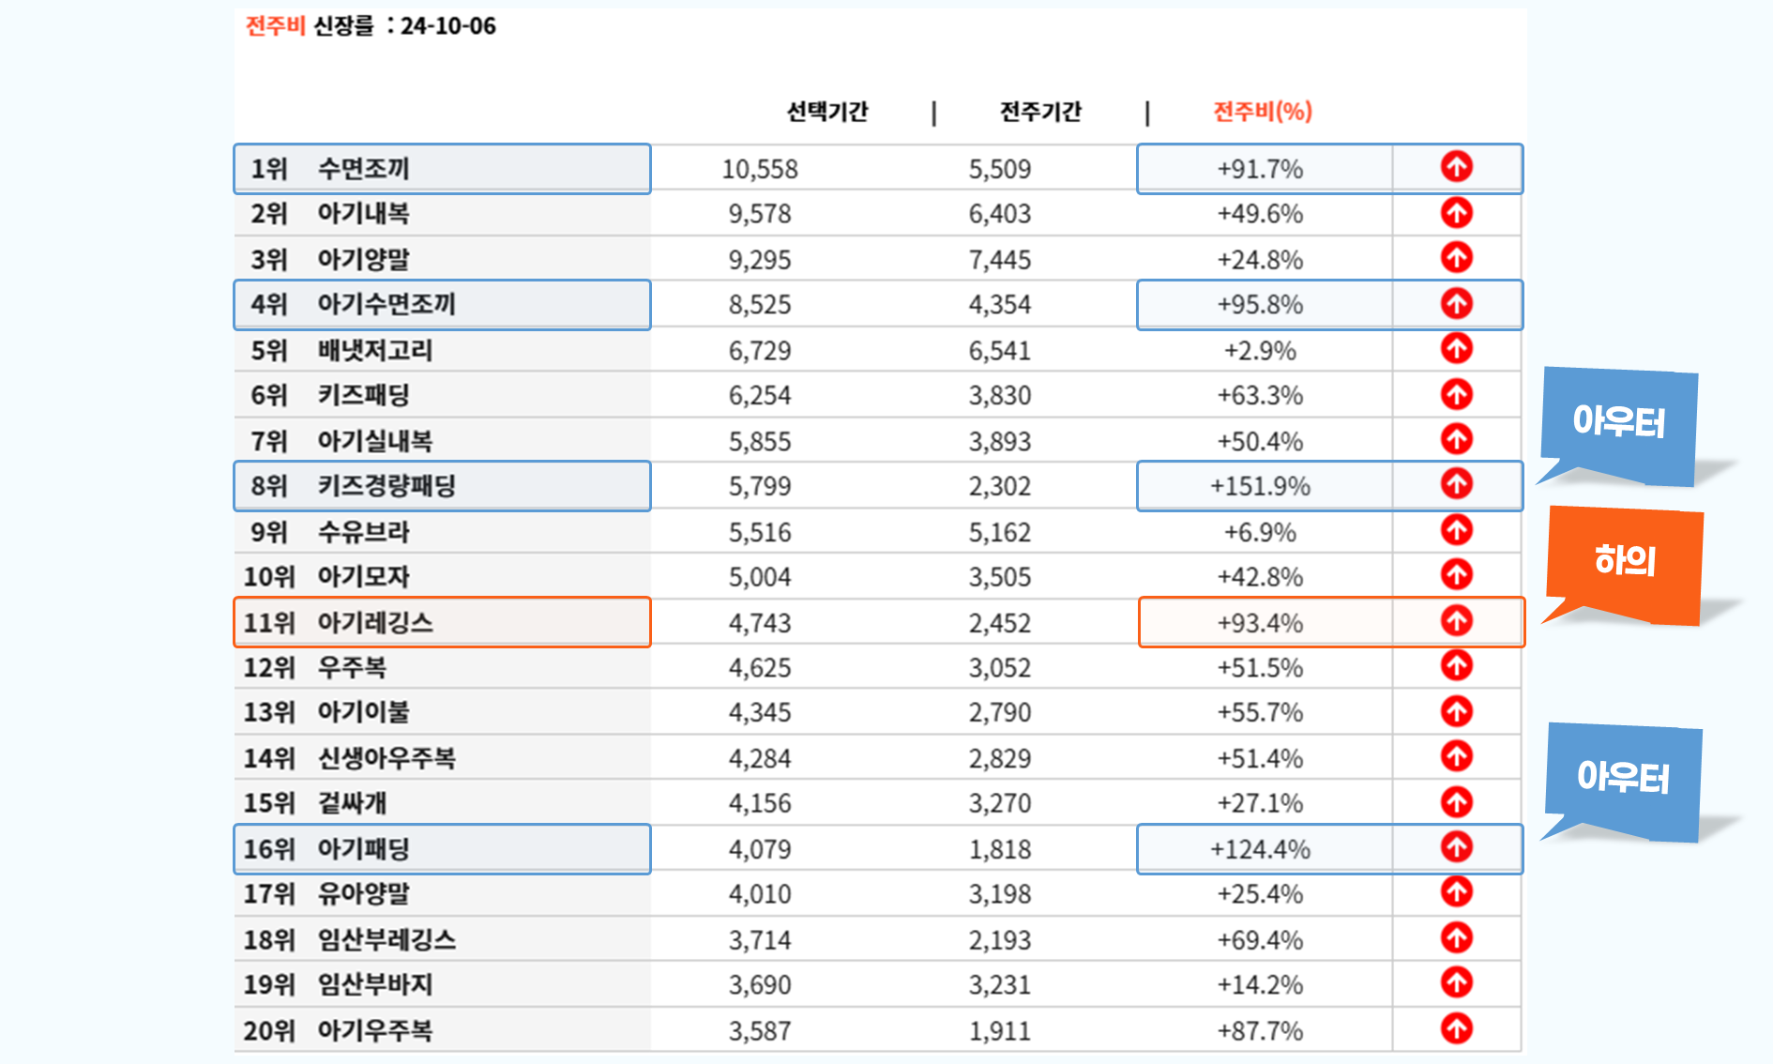Click red up-arrow icon for 키즈경량패딩 row
Image resolution: width=1773 pixels, height=1064 pixels.
1456,484
